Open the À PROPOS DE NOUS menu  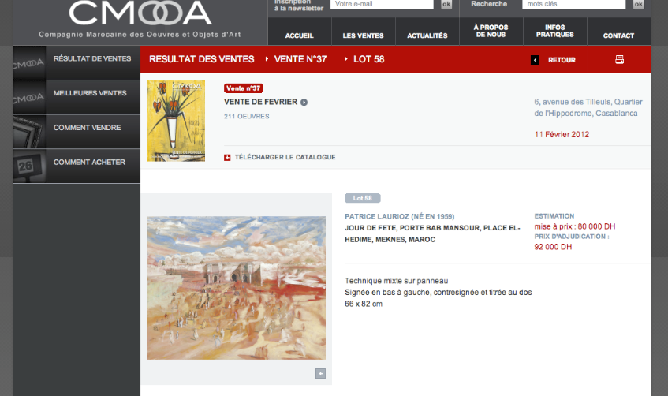(x=491, y=31)
